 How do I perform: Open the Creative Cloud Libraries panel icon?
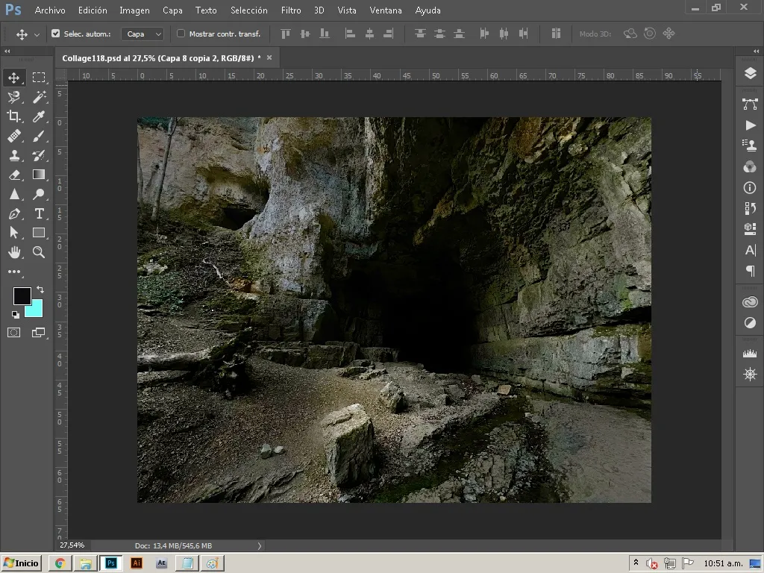pos(750,302)
